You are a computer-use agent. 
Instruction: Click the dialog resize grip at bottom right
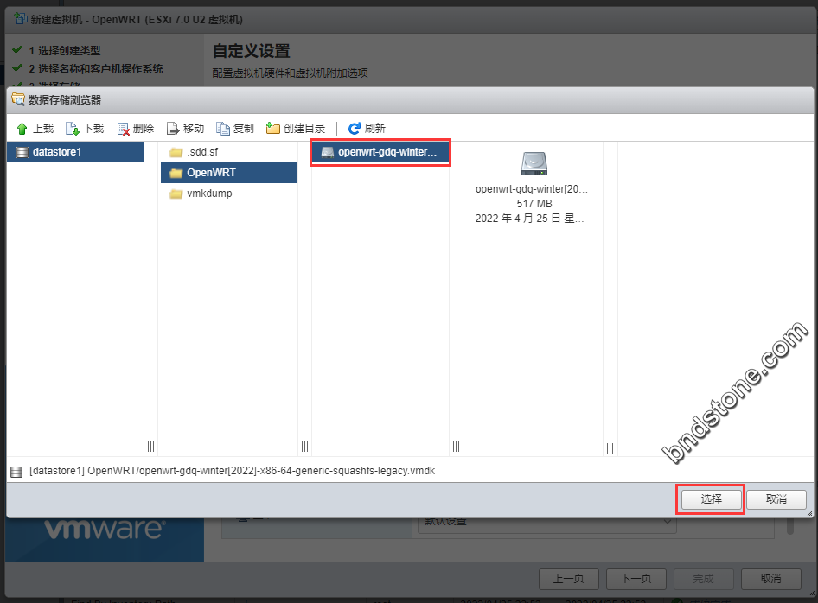click(809, 514)
